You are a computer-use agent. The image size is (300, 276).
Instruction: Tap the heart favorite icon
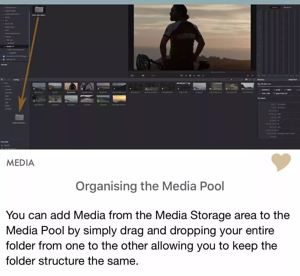point(281,162)
